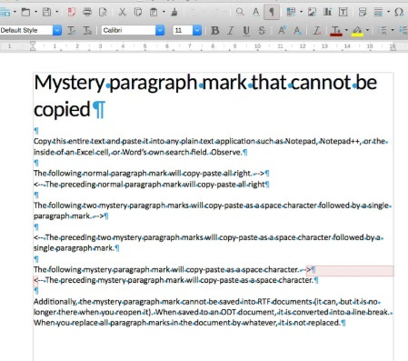Image resolution: width=408 pixels, height=361 pixels.
Task: Click the line "The following two mystery paragraph marks"
Action: (x=213, y=206)
